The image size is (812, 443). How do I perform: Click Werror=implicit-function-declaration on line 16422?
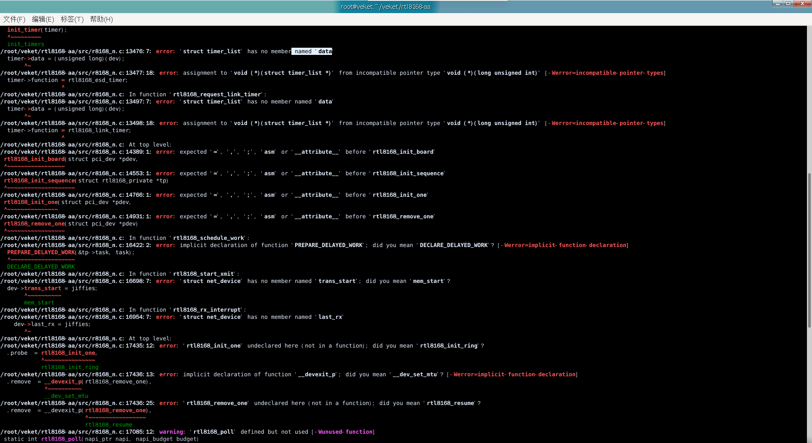tap(565, 245)
